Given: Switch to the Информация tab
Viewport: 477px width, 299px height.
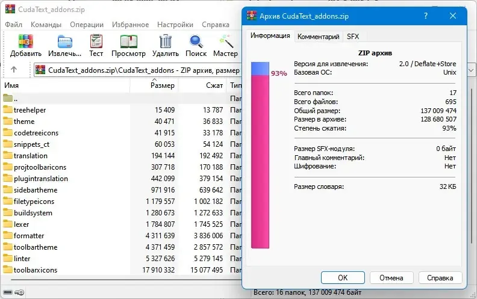Looking at the screenshot, I should [x=270, y=36].
